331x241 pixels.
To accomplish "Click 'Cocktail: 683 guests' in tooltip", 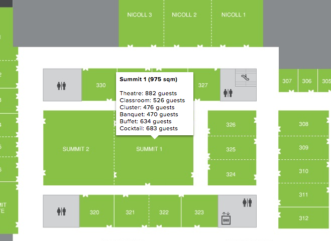I will coord(149,128).
